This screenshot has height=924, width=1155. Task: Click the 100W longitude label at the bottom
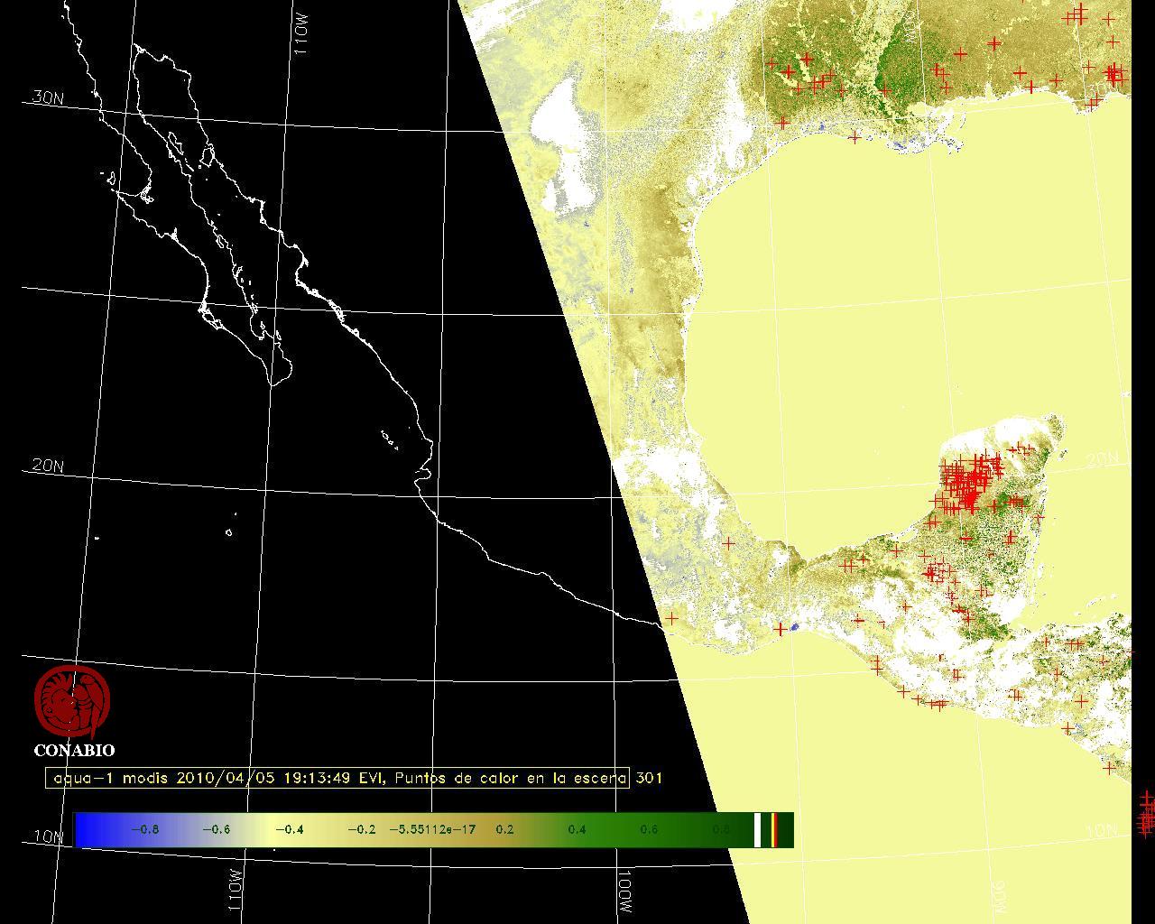[x=626, y=891]
